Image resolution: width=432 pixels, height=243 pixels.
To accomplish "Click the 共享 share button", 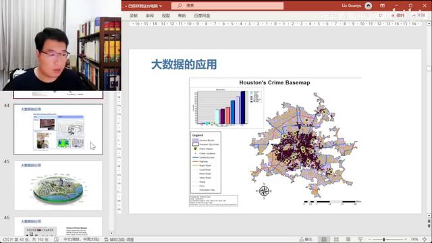I will pyautogui.click(x=418, y=16).
